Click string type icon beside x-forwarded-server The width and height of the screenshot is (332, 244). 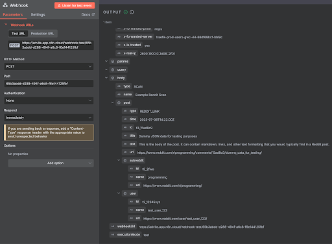tap(119, 37)
